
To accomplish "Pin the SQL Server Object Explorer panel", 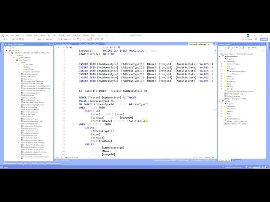I will [x=49, y=44].
